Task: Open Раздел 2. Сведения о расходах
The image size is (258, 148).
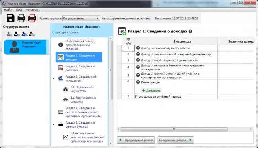Action: (x=80, y=68)
